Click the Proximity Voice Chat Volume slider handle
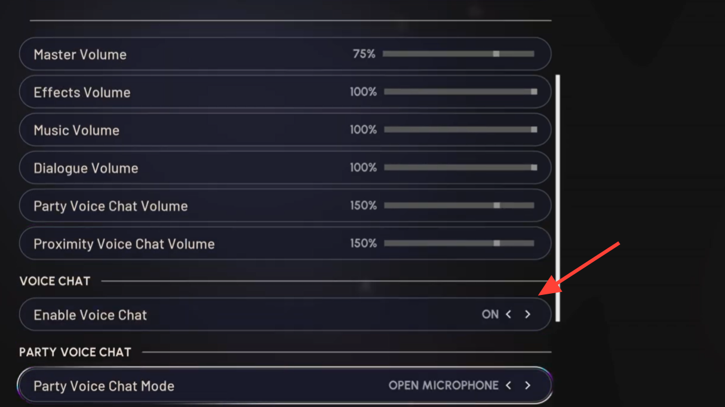The width and height of the screenshot is (725, 407). click(496, 243)
